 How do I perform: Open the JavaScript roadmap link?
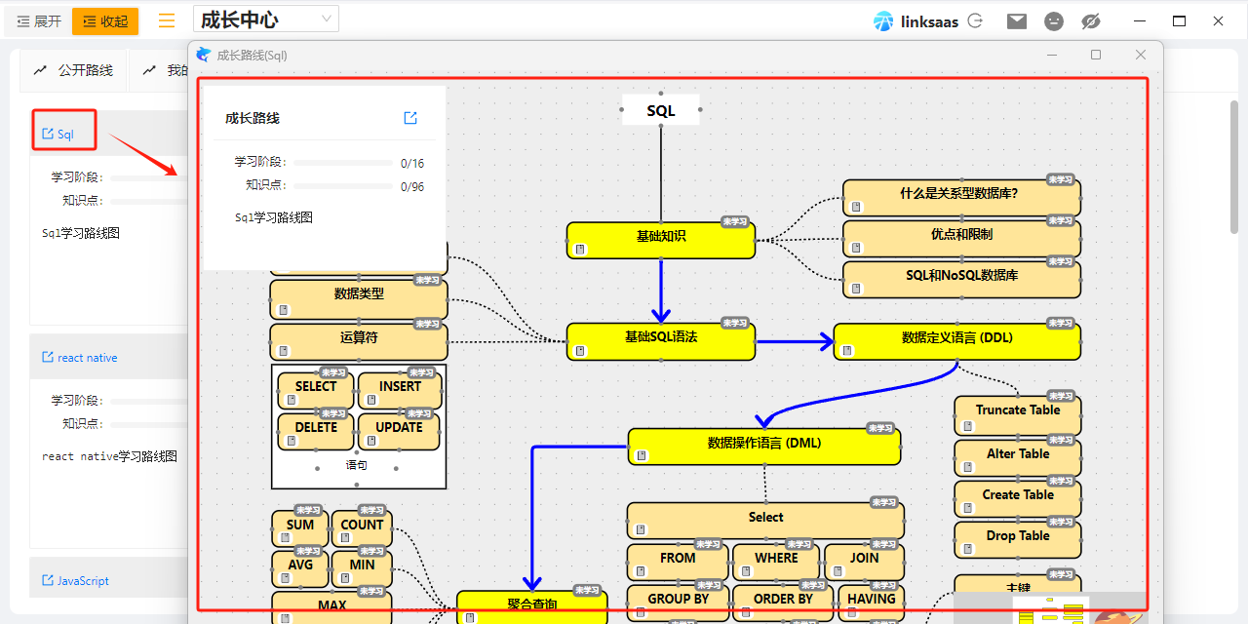click(x=75, y=580)
